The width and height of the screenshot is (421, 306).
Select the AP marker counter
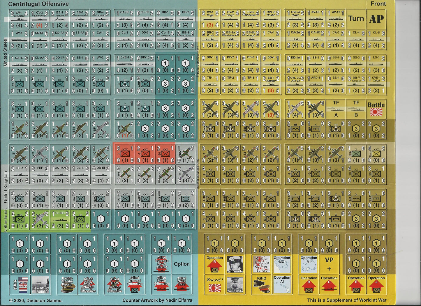pos(376,19)
